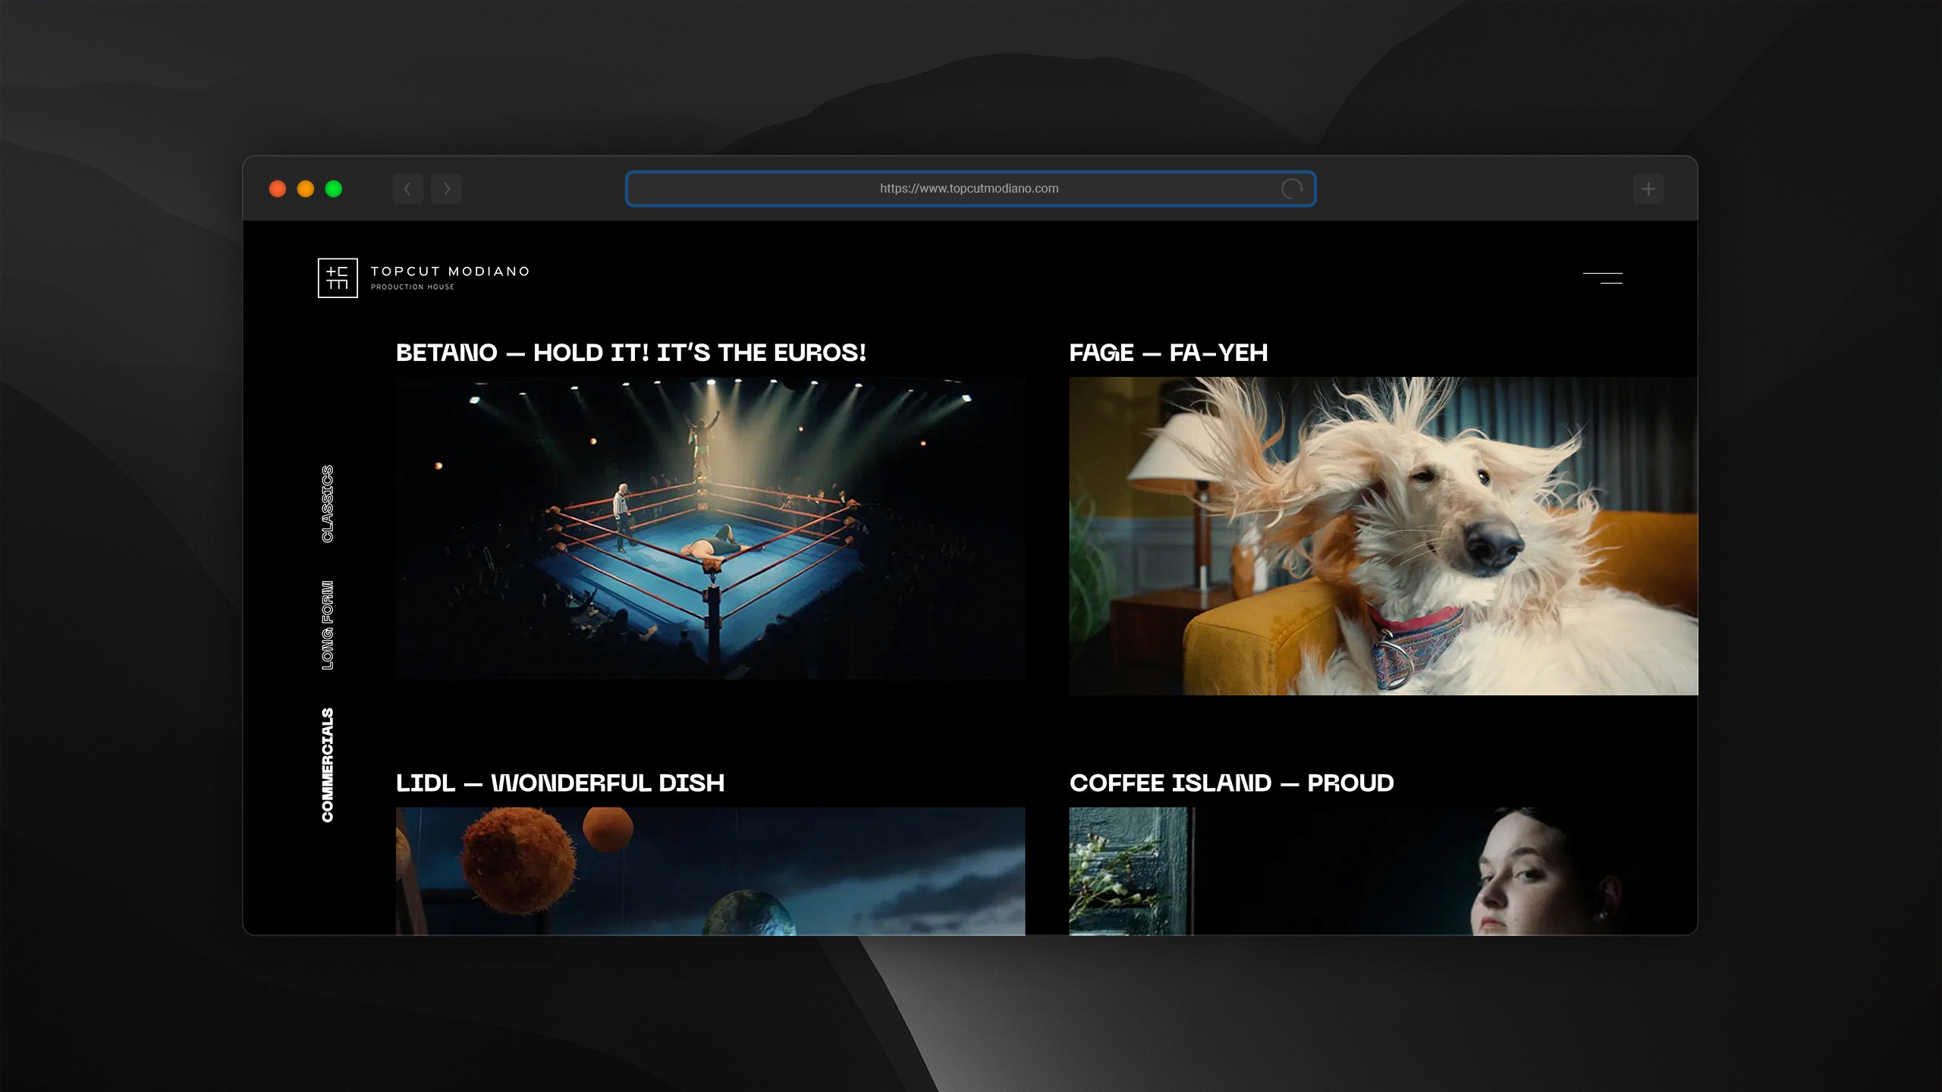Open a new tab with plus icon
This screenshot has height=1092, width=1942.
1648,189
